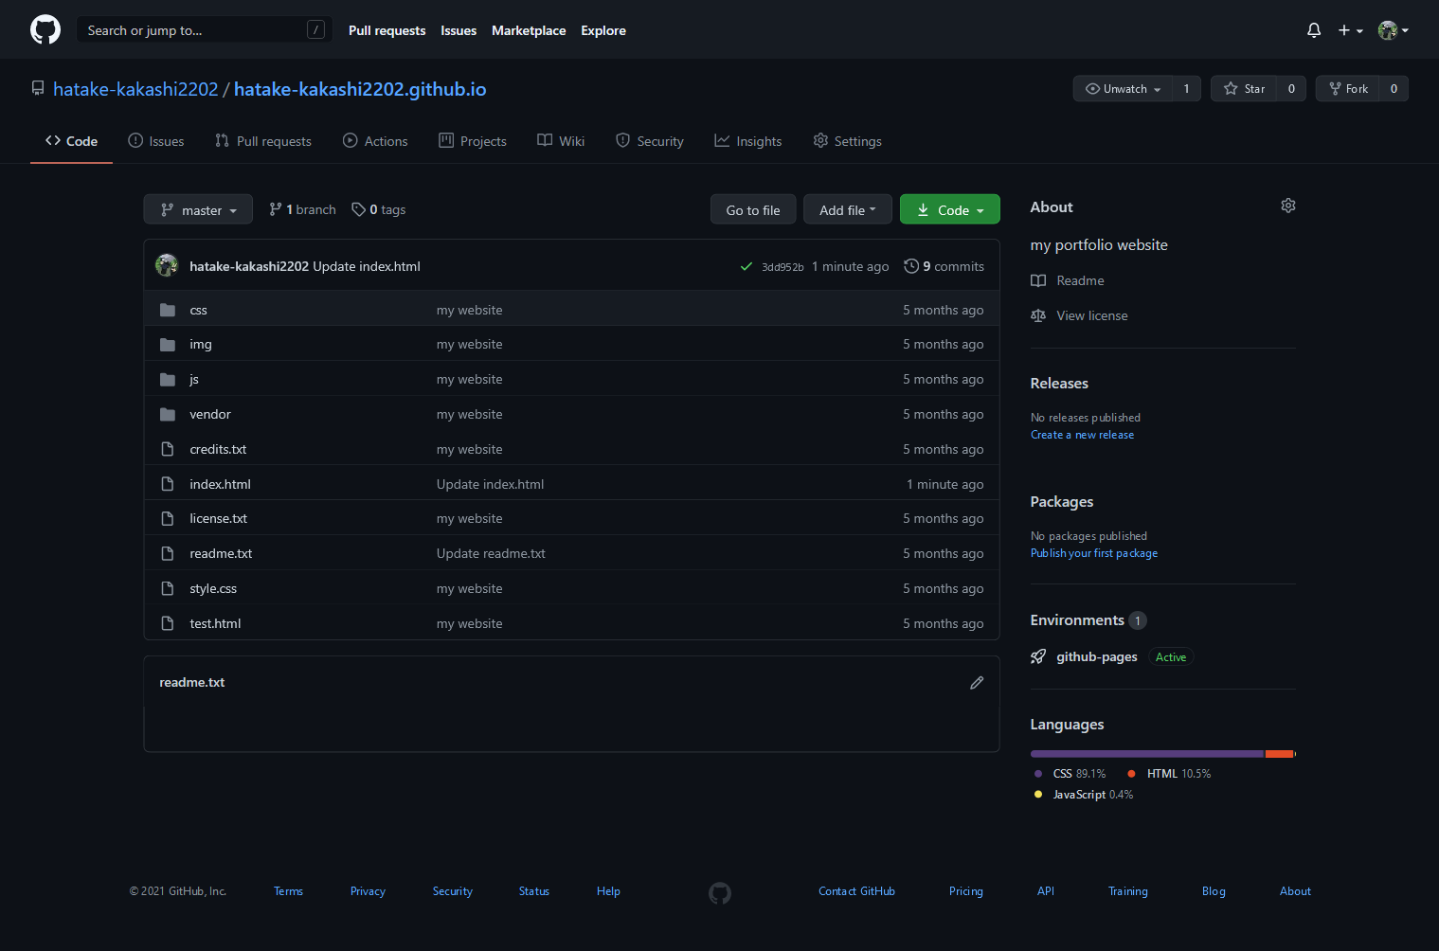Open the img folder
Screen dimensions: 1439x951
pyautogui.click(x=201, y=344)
